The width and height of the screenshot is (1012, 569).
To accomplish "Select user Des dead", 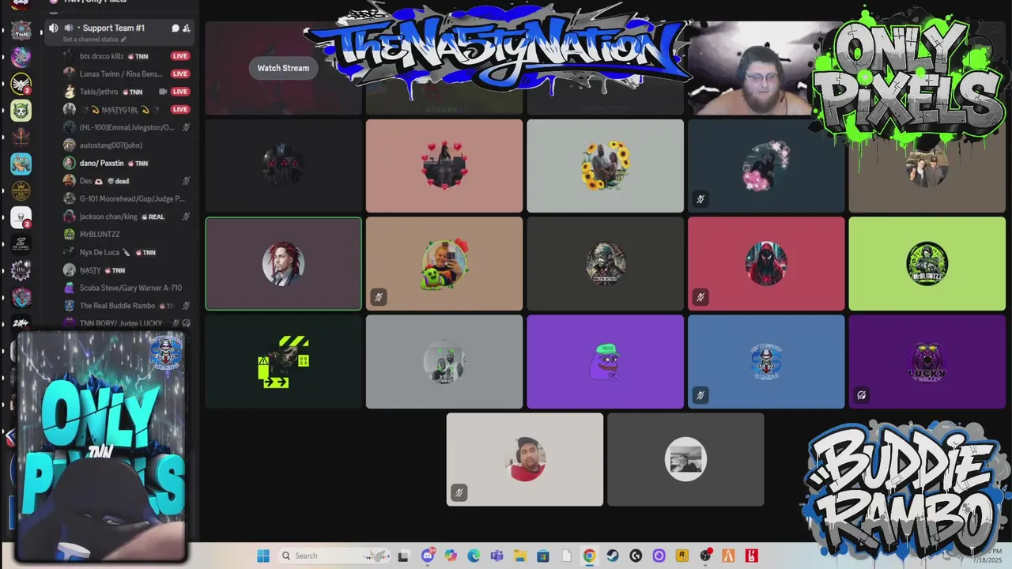I will coord(126,181).
